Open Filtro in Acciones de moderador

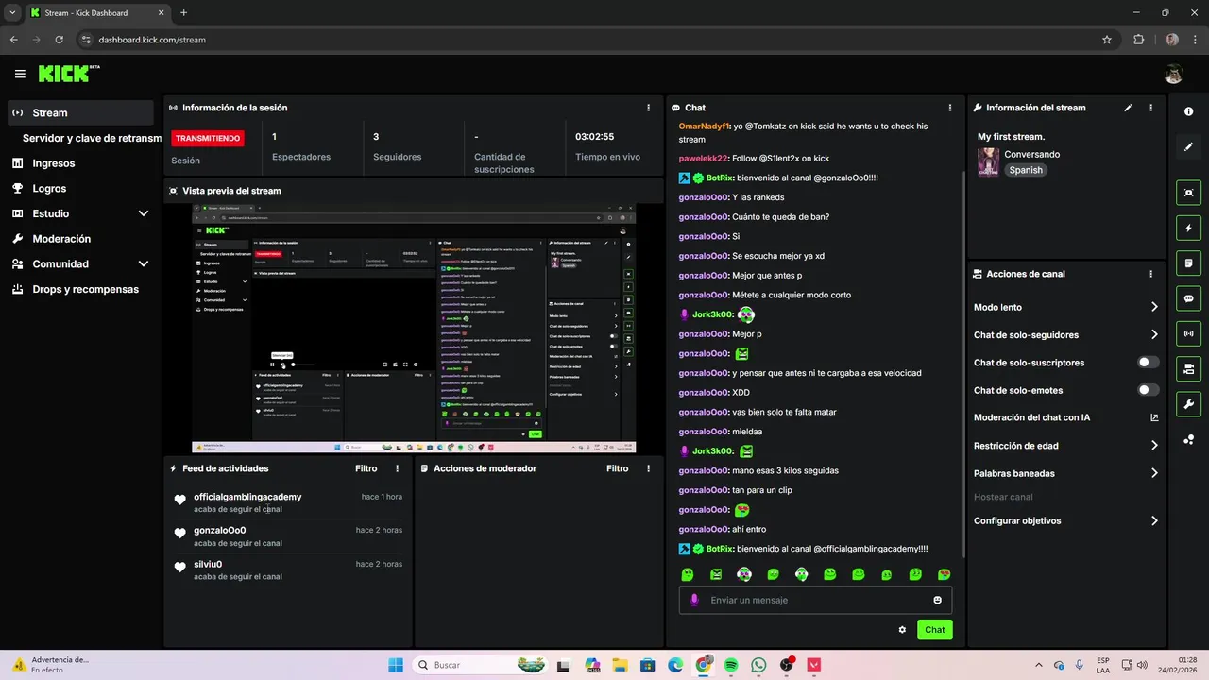click(x=618, y=468)
